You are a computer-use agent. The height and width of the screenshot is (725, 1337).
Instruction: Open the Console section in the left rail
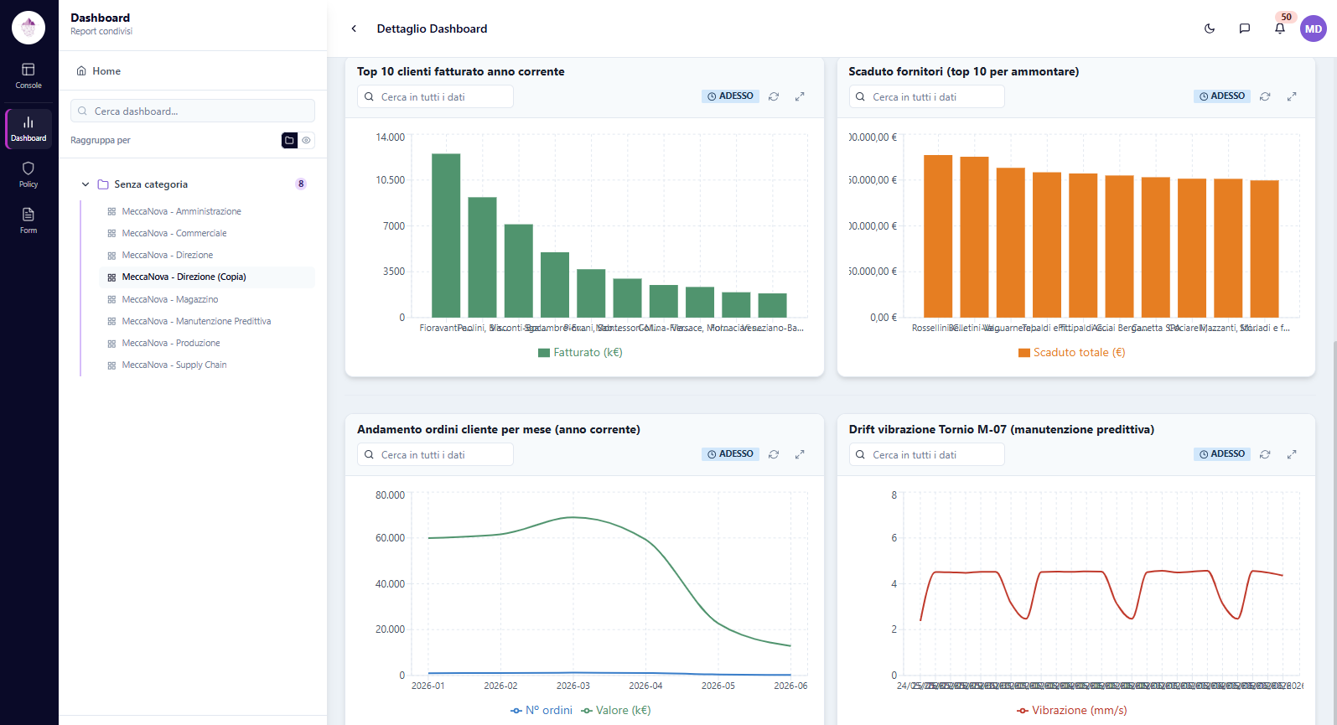coord(29,75)
